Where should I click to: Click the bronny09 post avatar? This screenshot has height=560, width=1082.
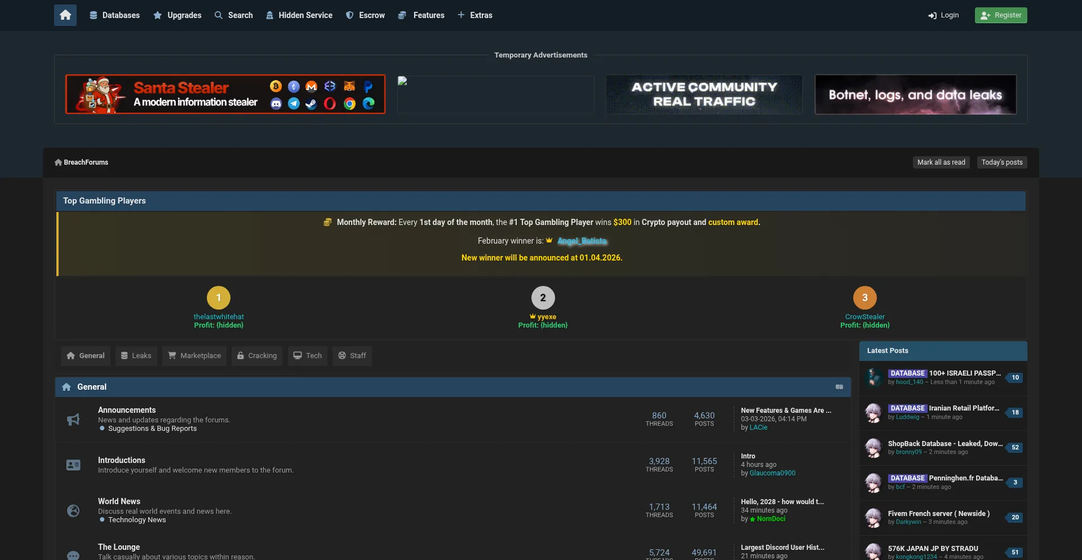pyautogui.click(x=873, y=447)
